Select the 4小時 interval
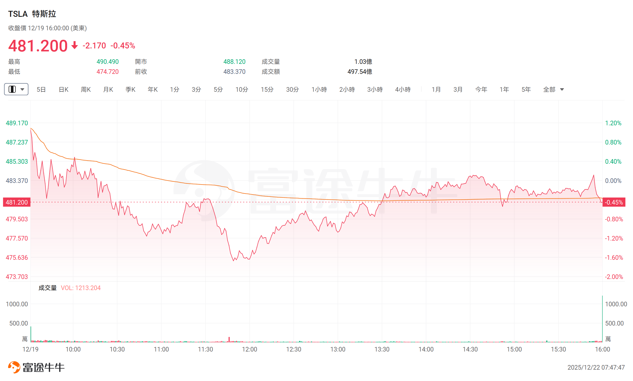The width and height of the screenshot is (633, 381). pos(403,89)
